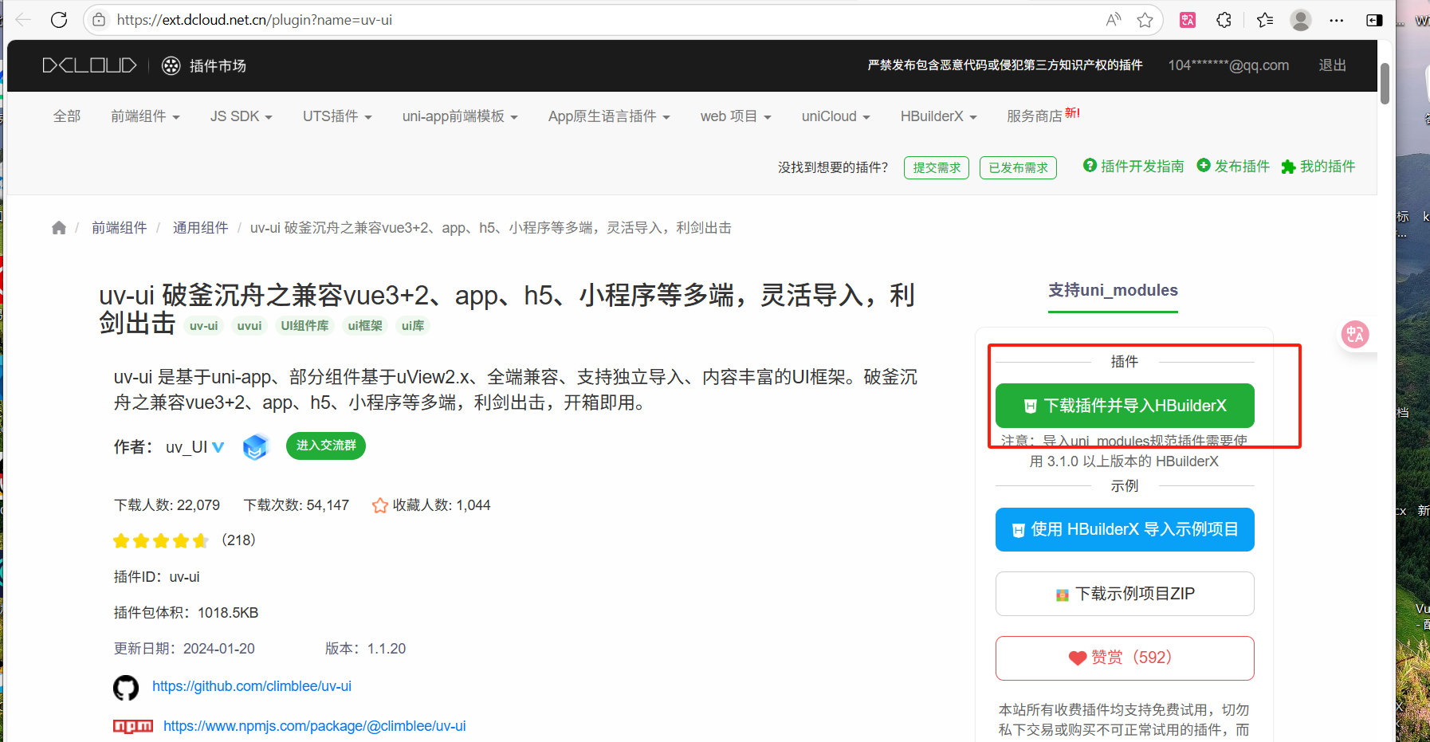Click the browser profile avatar
1430x742 pixels.
coord(1301,20)
